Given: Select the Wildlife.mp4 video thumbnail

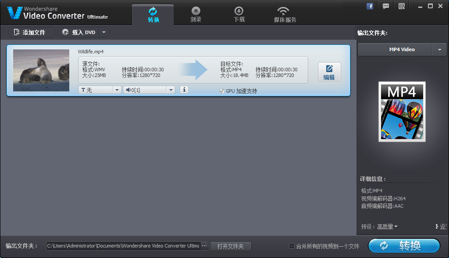Looking at the screenshot, I should pyautogui.click(x=41, y=70).
